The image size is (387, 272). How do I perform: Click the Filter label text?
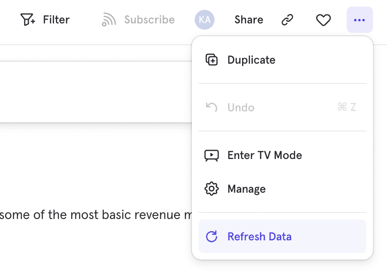click(56, 20)
